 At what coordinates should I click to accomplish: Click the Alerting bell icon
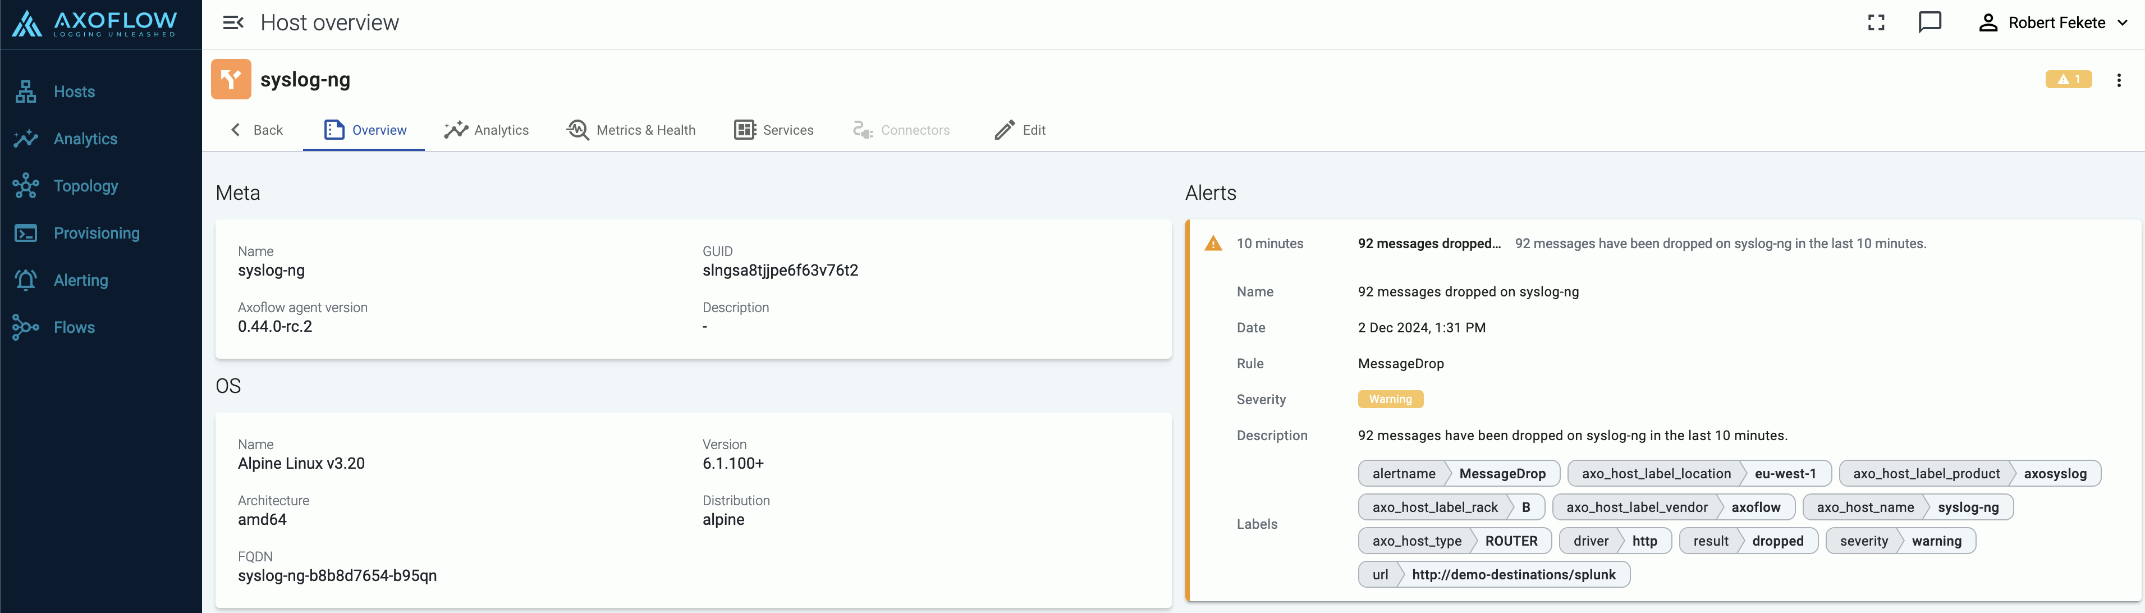click(x=26, y=281)
